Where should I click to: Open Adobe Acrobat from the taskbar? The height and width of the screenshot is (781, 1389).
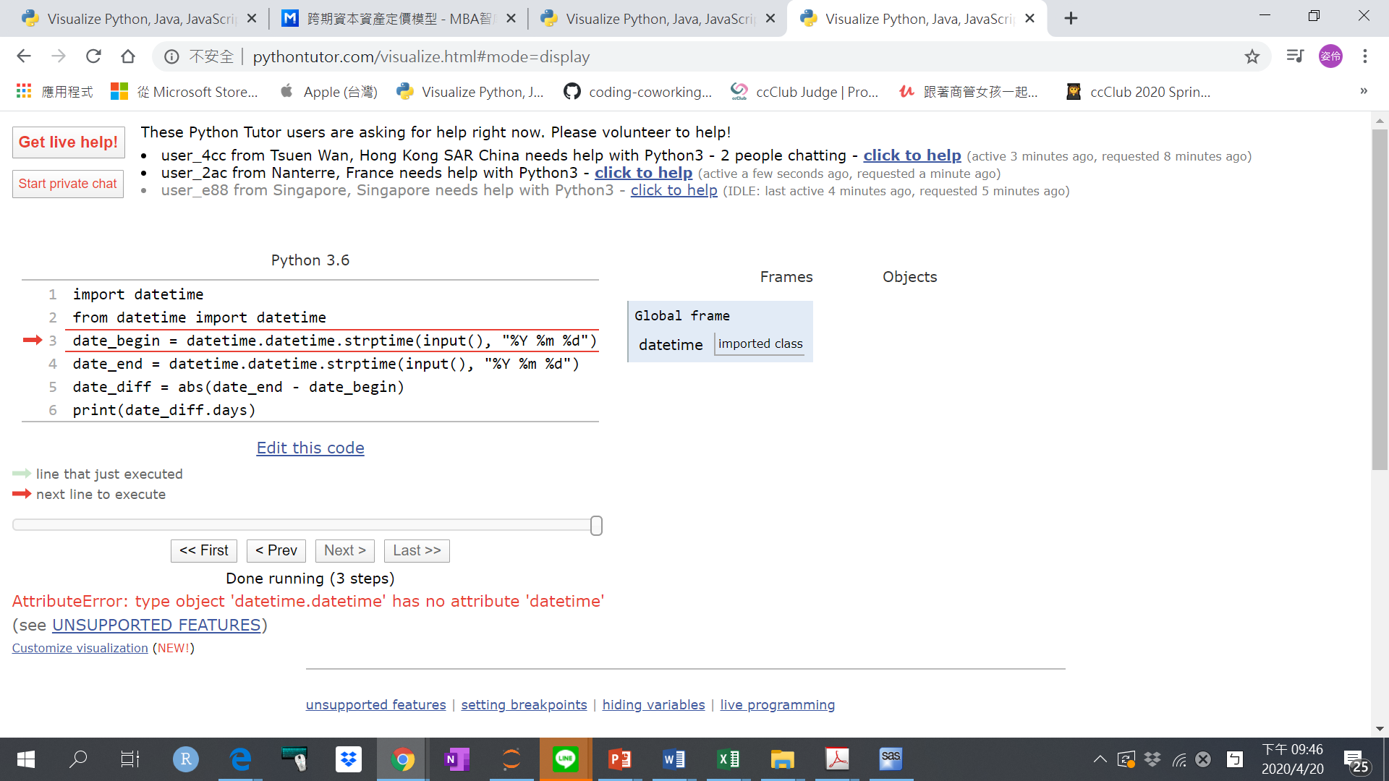click(x=836, y=759)
